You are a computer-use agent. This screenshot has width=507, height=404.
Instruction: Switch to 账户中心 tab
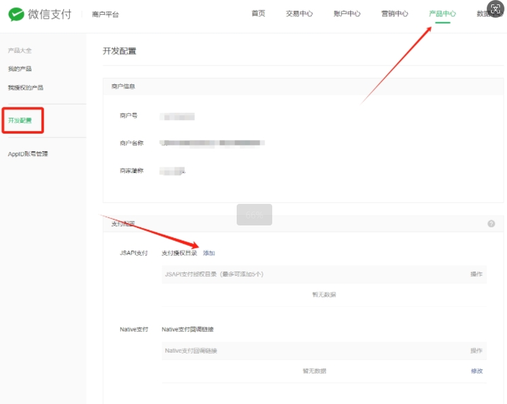coord(347,13)
